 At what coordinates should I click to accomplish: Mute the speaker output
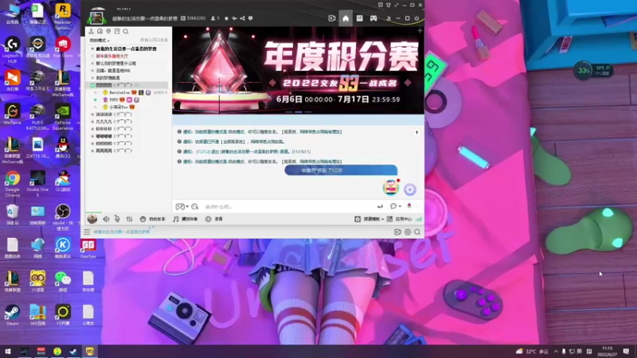pyautogui.click(x=106, y=219)
